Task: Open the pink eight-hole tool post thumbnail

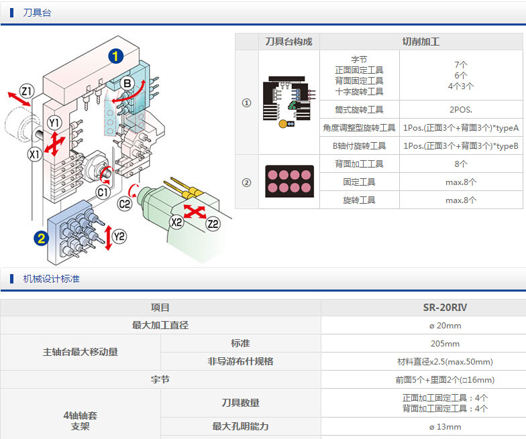Action: (x=288, y=181)
